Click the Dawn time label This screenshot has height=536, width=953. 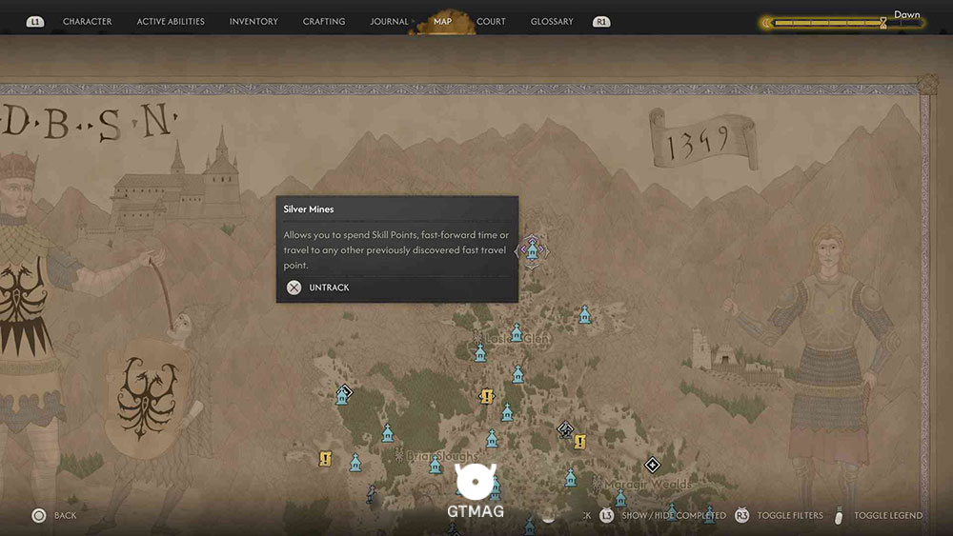907,14
